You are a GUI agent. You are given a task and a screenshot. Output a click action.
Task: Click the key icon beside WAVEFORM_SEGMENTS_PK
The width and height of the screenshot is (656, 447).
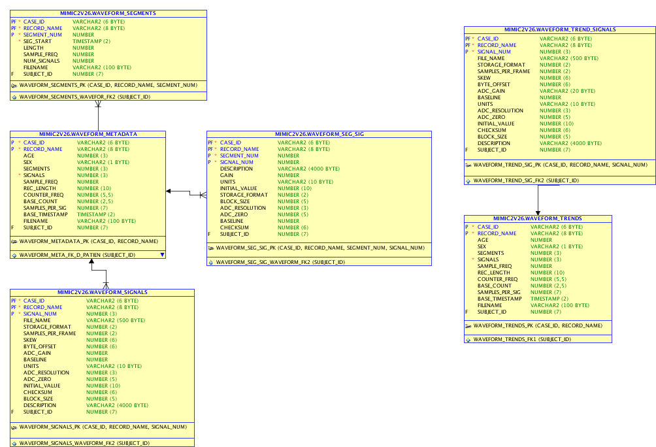(x=14, y=85)
